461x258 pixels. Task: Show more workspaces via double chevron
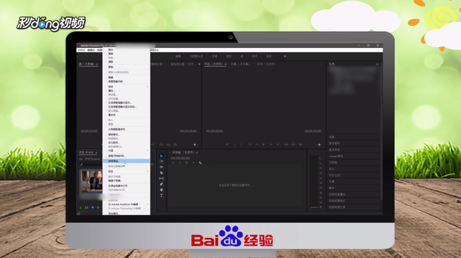pos(285,56)
